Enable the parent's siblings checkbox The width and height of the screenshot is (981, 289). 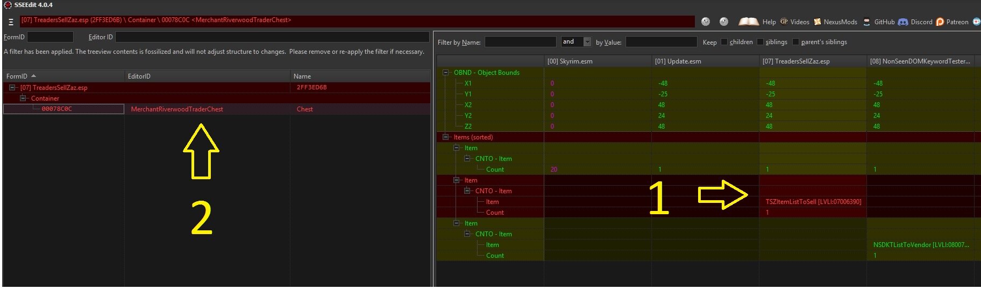795,42
